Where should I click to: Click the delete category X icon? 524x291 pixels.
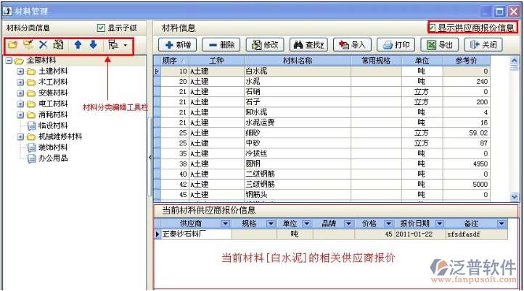43,45
